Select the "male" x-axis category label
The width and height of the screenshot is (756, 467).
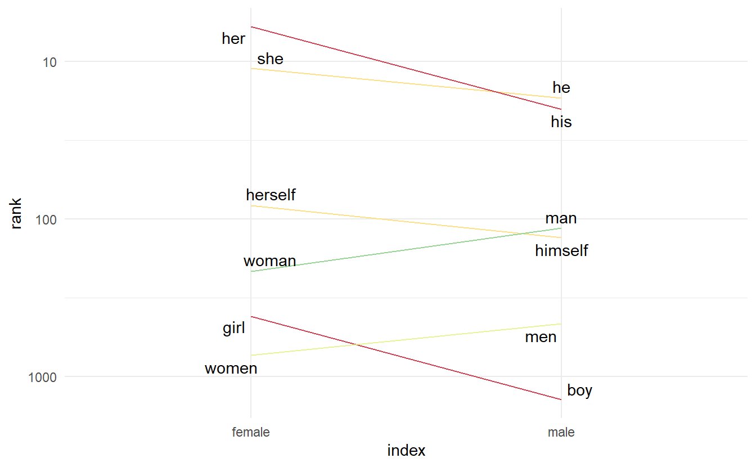click(x=561, y=433)
